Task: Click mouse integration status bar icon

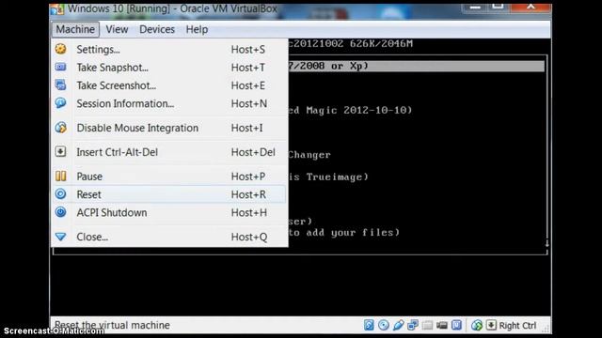Action: [477, 326]
